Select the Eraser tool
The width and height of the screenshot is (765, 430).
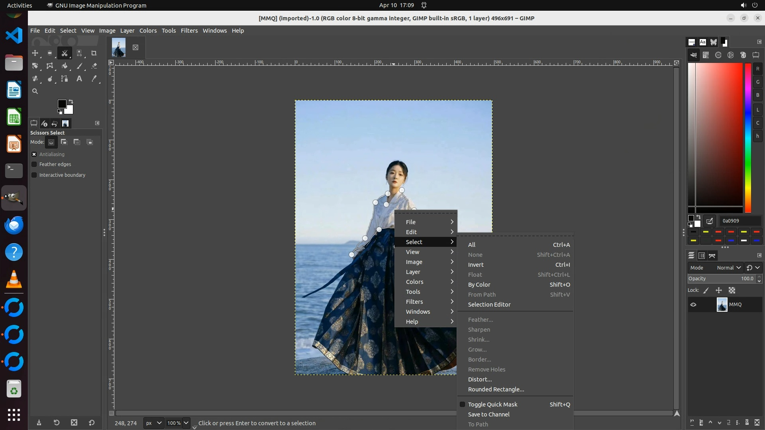coord(94,66)
